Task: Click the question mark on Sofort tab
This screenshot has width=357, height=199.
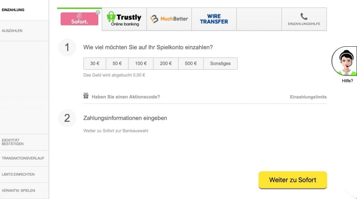Action: (98, 13)
